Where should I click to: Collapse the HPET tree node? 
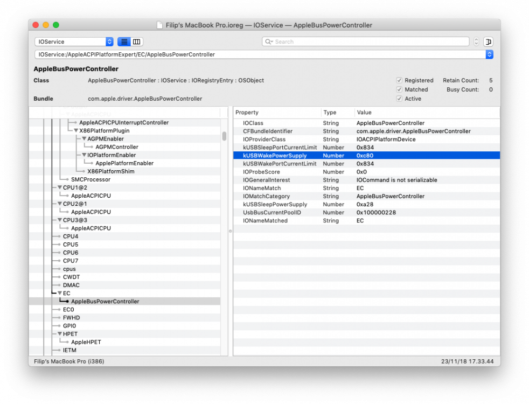click(x=60, y=333)
